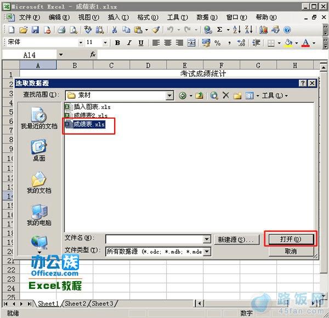This screenshot has height=318, width=329.
Task: Open the Name Box dropdown arrow
Action: [x=61, y=55]
